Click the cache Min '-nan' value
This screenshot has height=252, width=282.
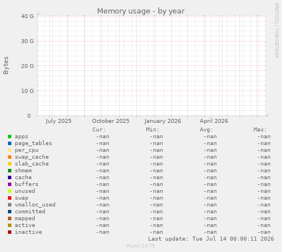[x=157, y=177]
